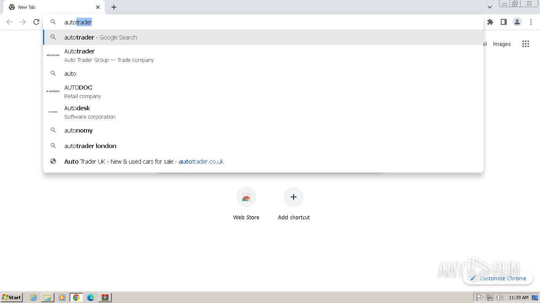Screen dimensions: 540x303
Task: Launch Internet Explorer from taskbar
Action: (34, 298)
